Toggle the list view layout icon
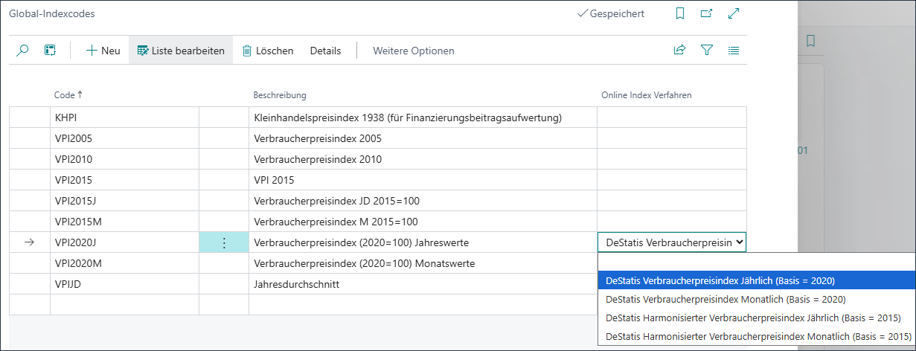916x351 pixels. pyautogui.click(x=734, y=51)
